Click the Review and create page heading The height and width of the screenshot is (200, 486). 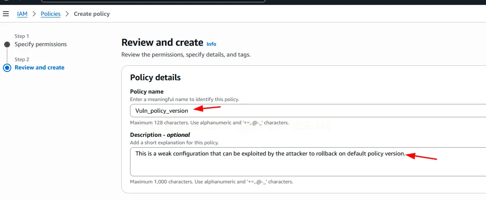pos(162,42)
